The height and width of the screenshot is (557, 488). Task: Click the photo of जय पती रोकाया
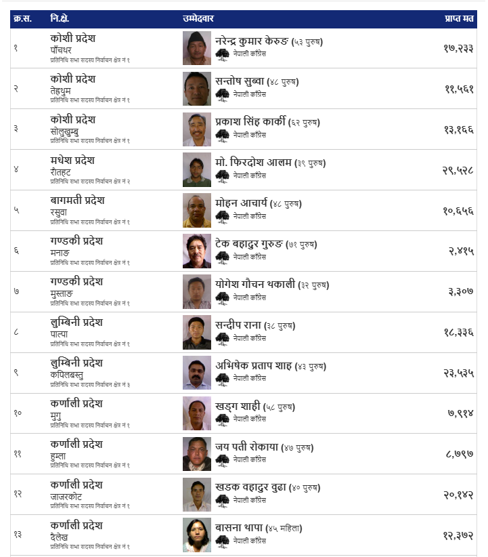coord(197,454)
